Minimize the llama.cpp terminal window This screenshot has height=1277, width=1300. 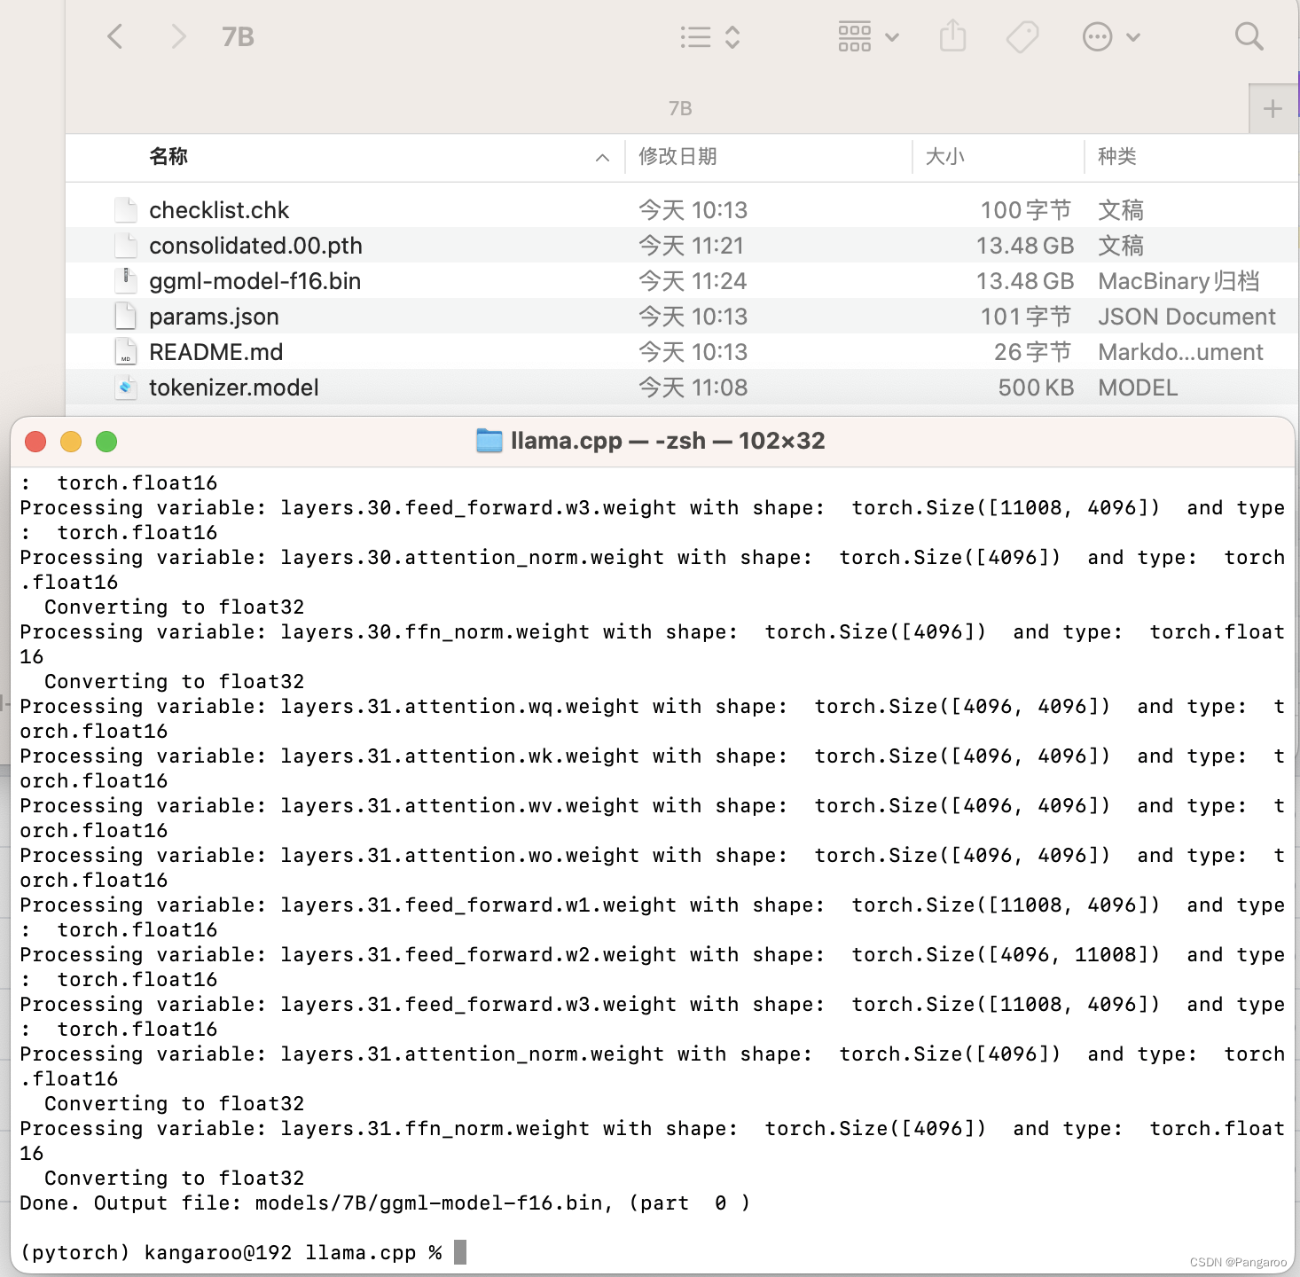pyautogui.click(x=71, y=442)
